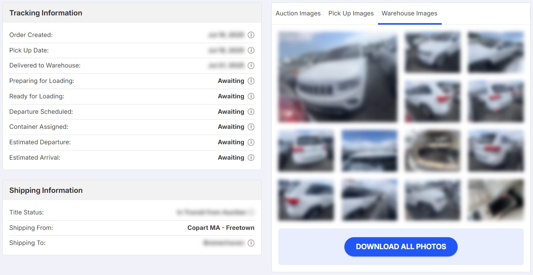Open info icon for Delivered to Warehouse

(251, 66)
